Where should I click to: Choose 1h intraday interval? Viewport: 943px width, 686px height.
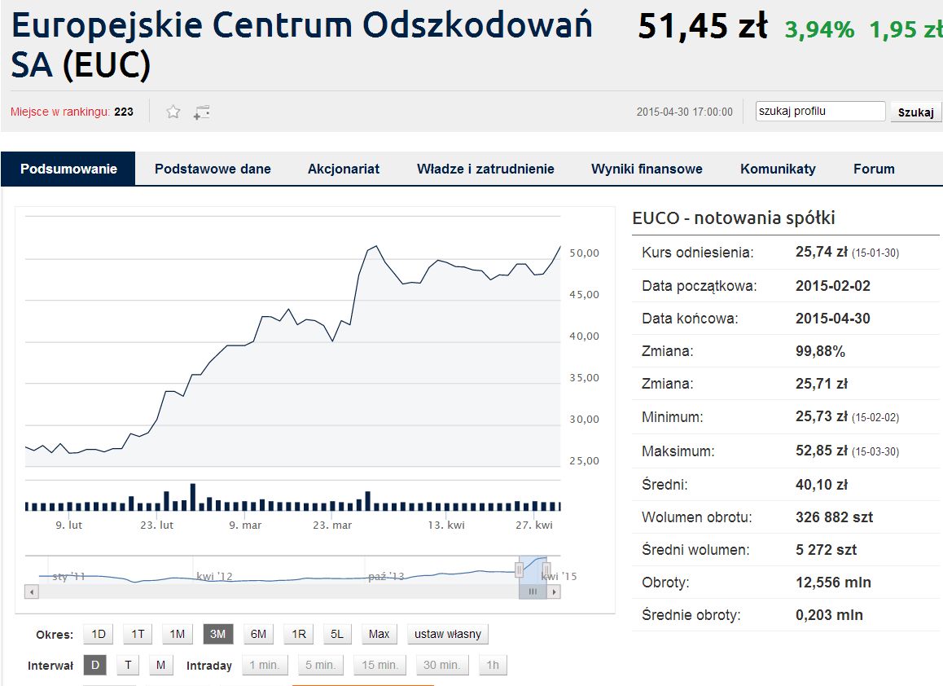pyautogui.click(x=493, y=665)
